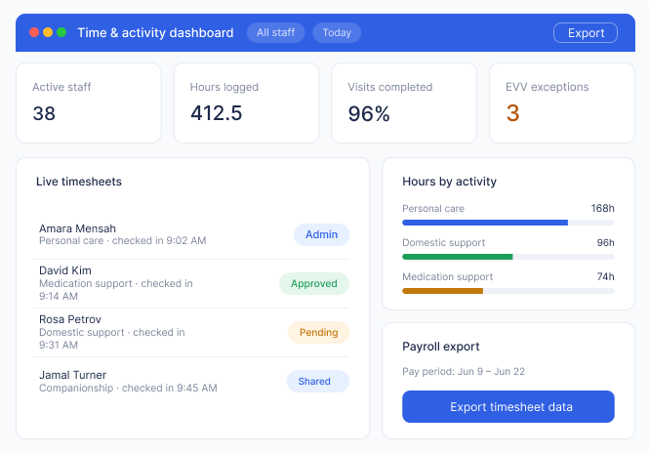This screenshot has height=453, width=649.
Task: Select the Today filter pill
Action: click(x=337, y=33)
